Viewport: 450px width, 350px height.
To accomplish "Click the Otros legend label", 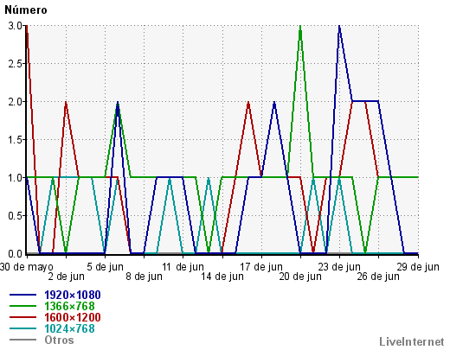I will pos(59,340).
